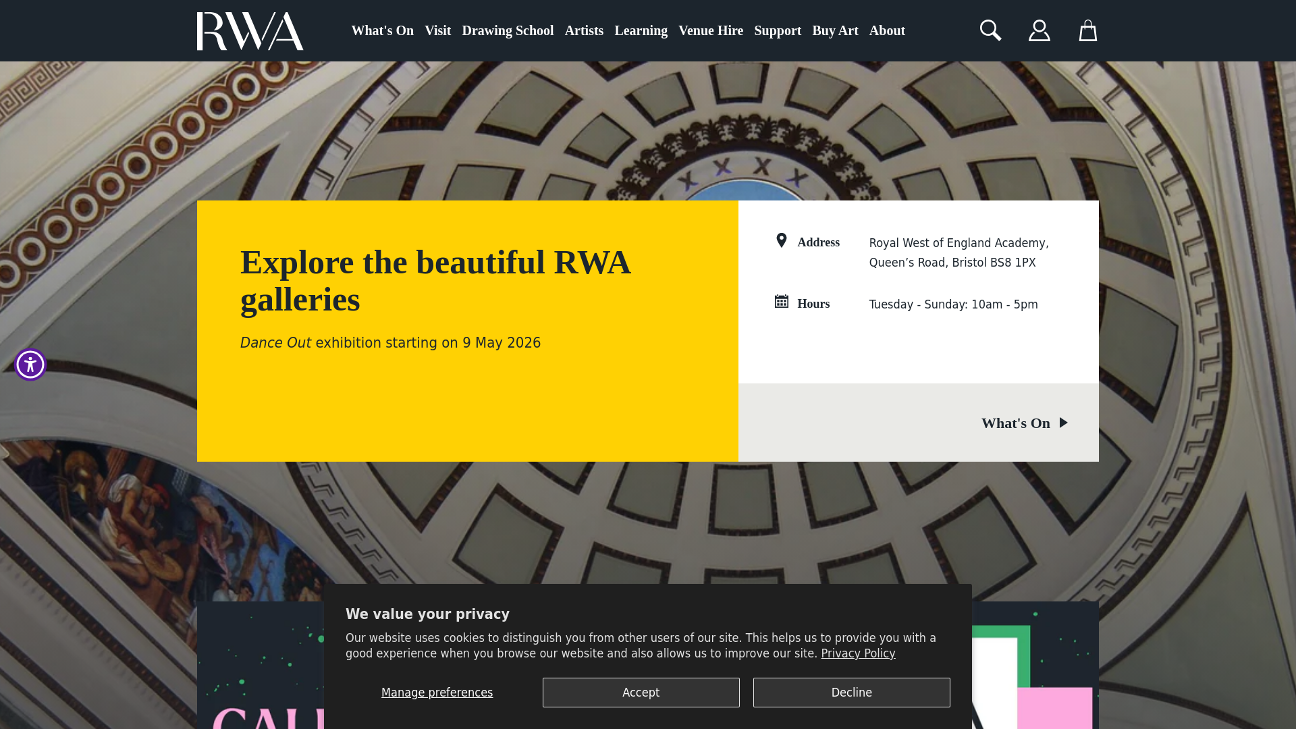
Task: Click the What's On link in the info card
Action: click(x=1016, y=423)
